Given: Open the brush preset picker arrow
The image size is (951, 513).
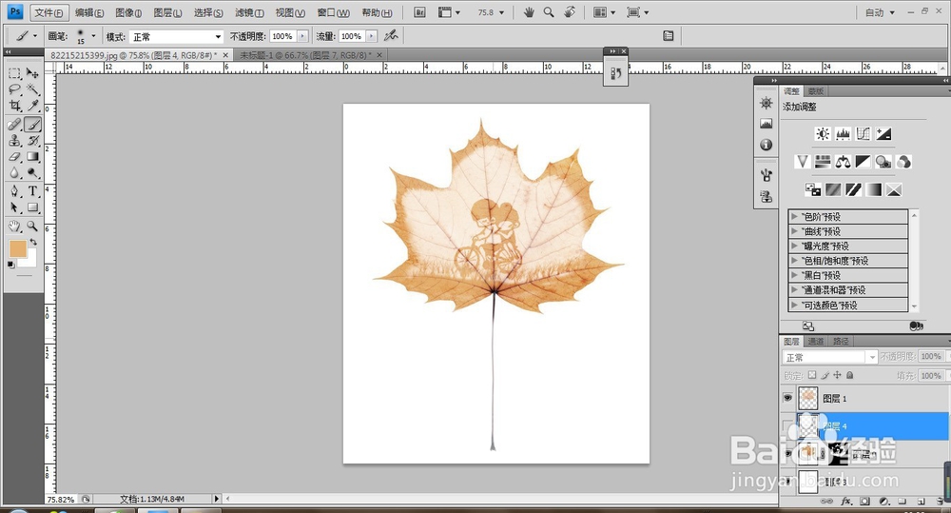Looking at the screenshot, I should (x=93, y=36).
